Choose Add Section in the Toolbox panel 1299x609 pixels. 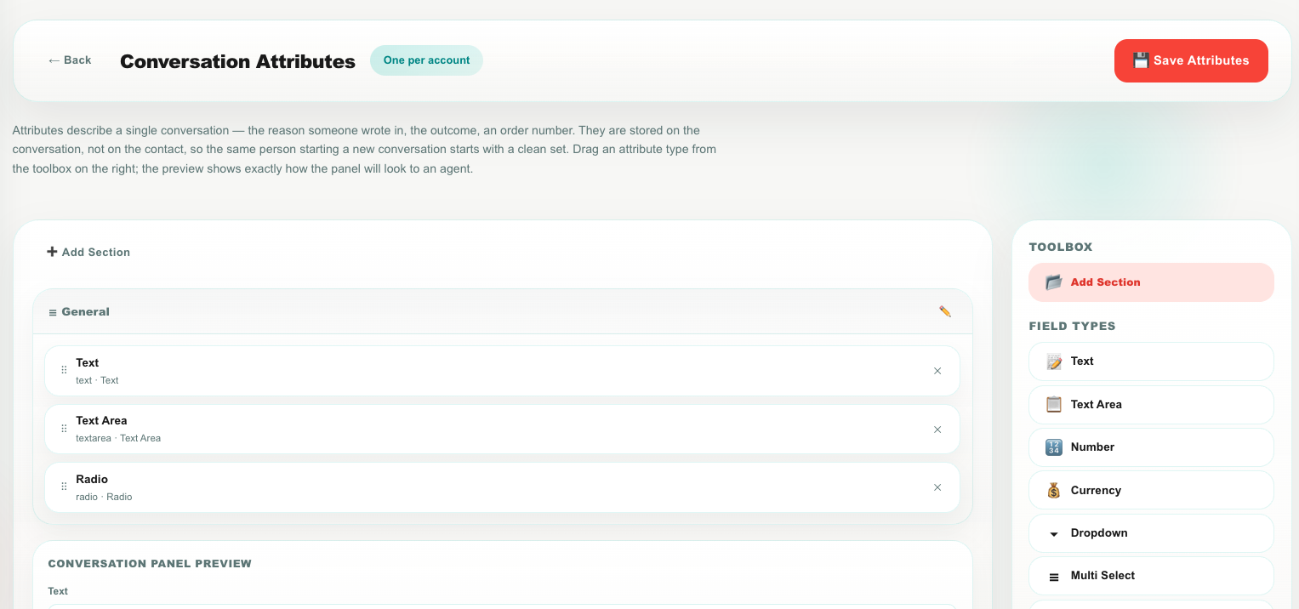1151,282
